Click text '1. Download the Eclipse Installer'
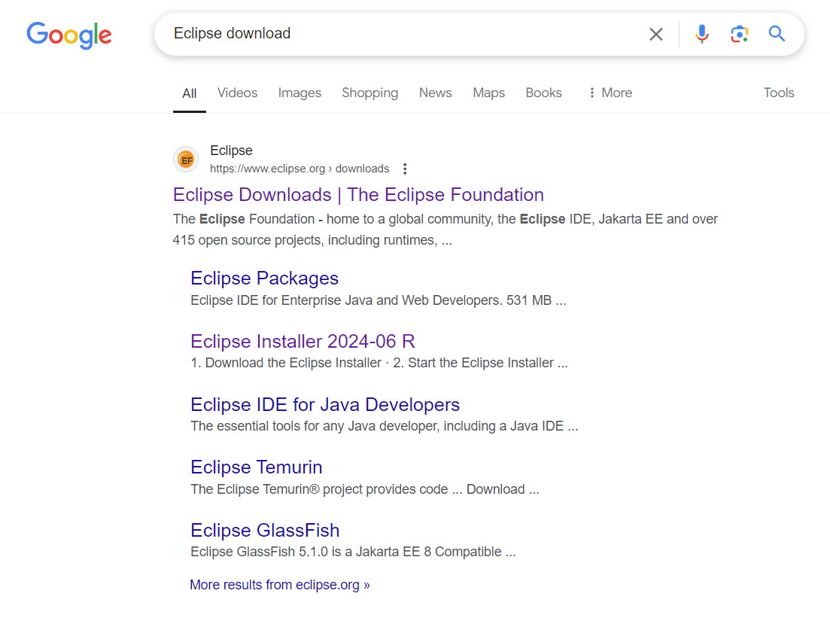 [x=286, y=363]
